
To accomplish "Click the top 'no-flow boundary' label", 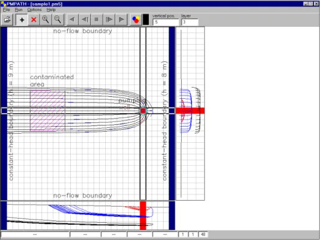I will 83,31.
